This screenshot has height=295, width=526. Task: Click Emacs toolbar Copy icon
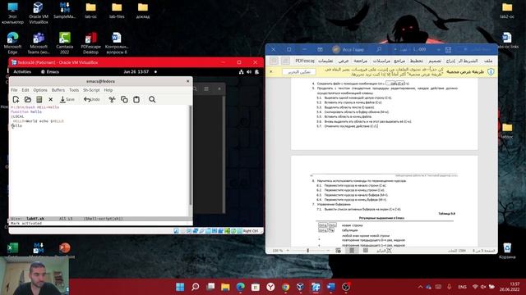point(124,99)
